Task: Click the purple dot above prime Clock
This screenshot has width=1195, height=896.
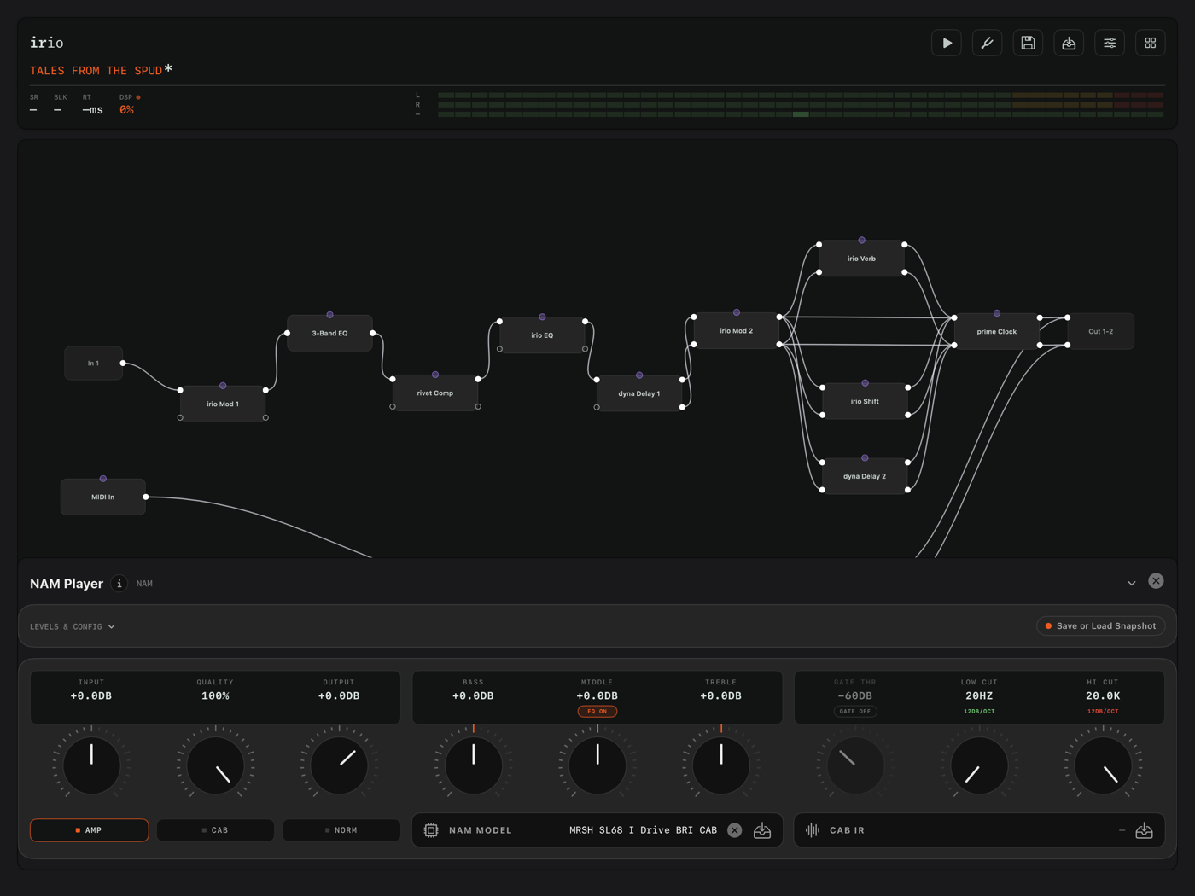Action: coord(997,313)
